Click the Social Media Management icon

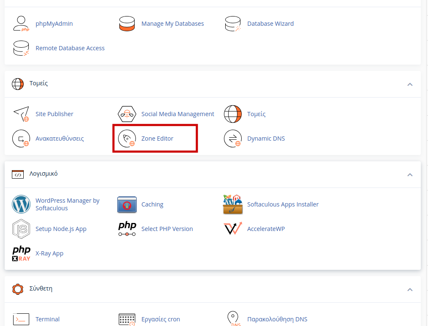coord(127,114)
